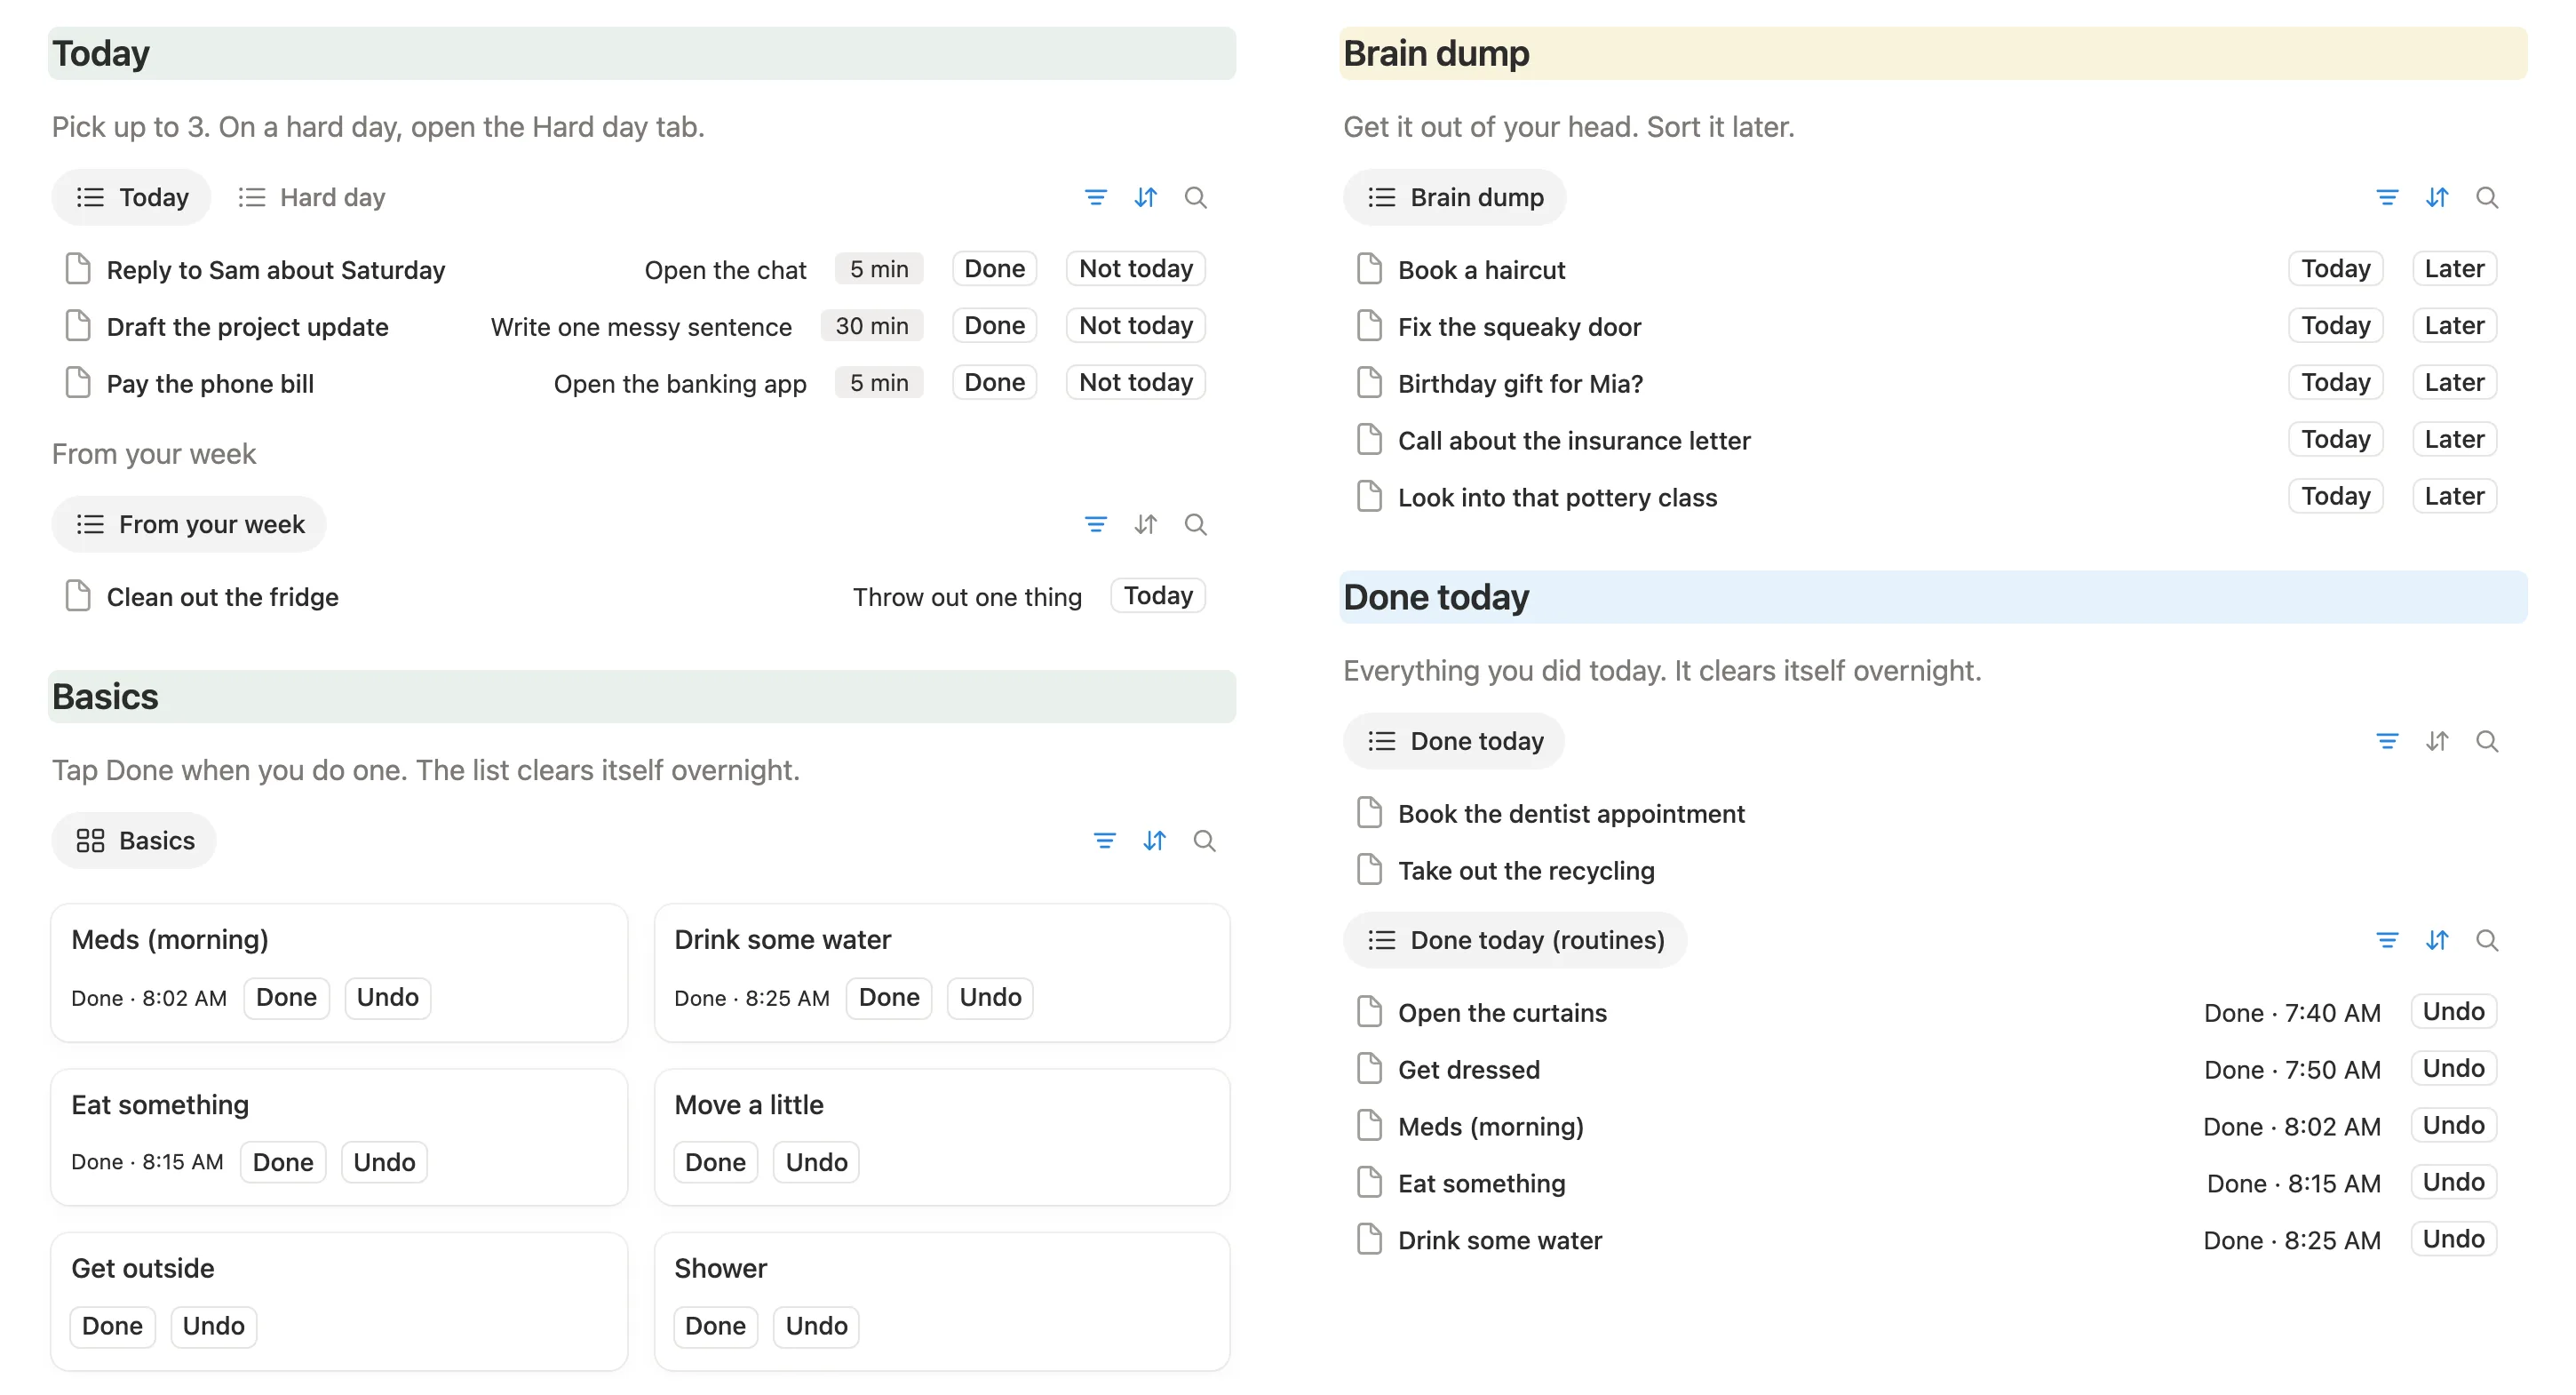Screen dimensions: 2576x1395
Task: Search within the Today view
Action: tap(1195, 197)
